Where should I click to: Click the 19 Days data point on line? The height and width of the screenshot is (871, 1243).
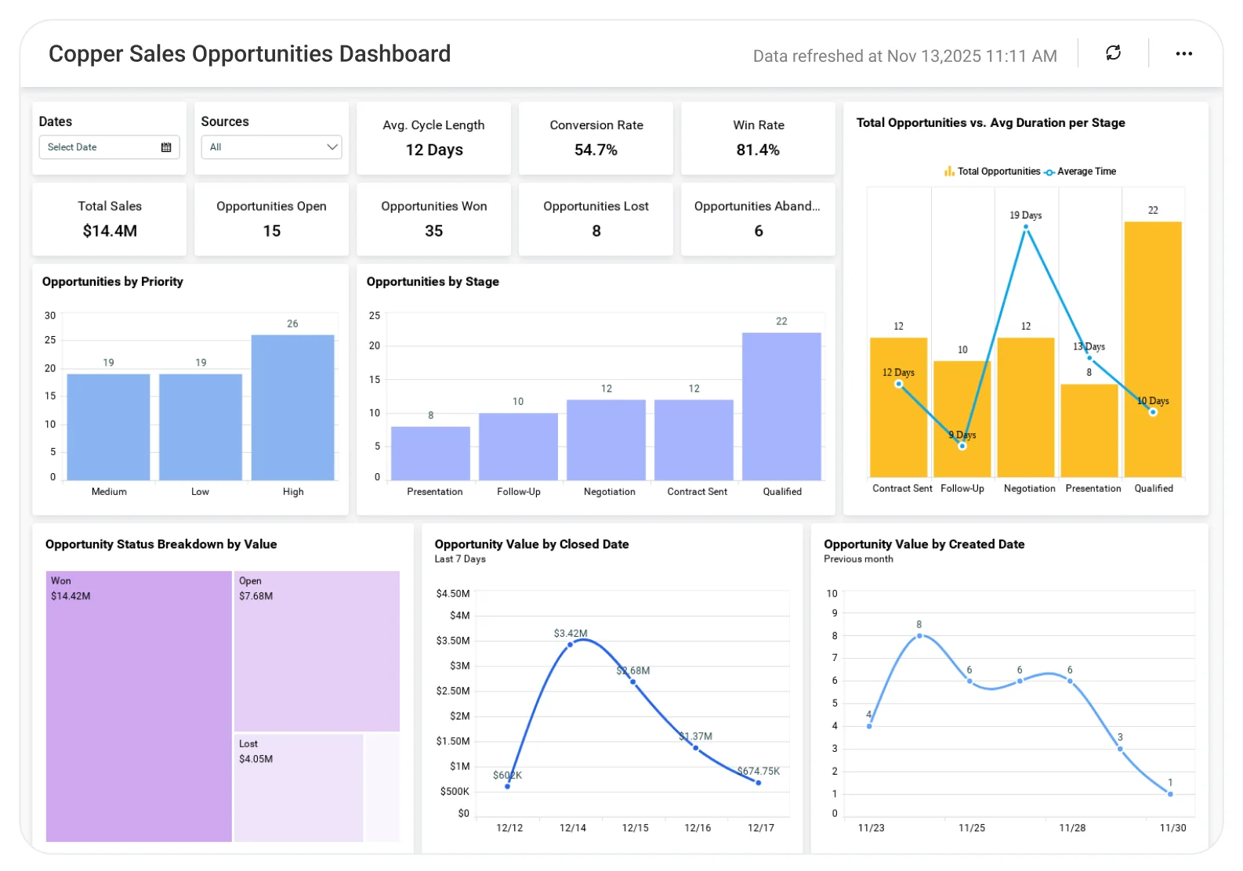(x=1026, y=227)
